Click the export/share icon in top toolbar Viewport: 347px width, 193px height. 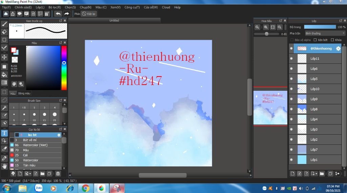pyautogui.click(x=13, y=14)
